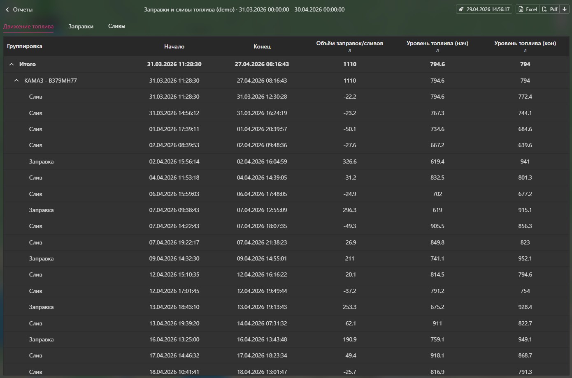
Task: Export the report as Pdf
Action: 550,9
